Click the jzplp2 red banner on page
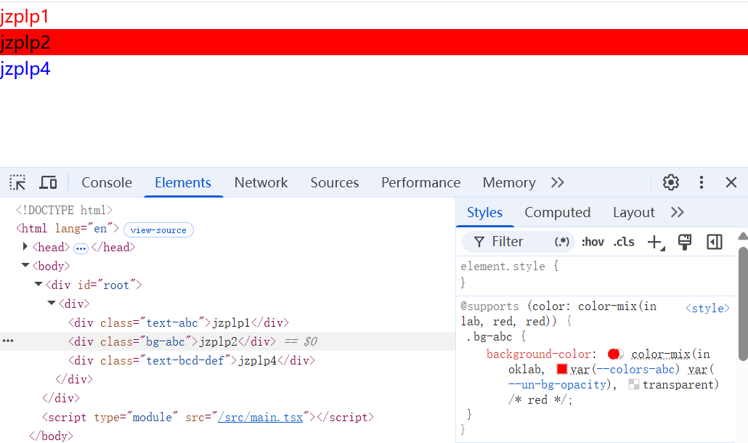Viewport: 748px width, 443px height. click(x=374, y=42)
